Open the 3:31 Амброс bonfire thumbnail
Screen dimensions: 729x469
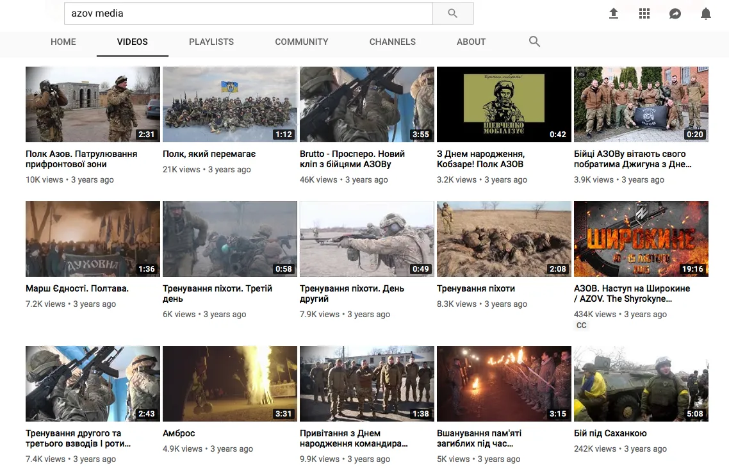click(x=230, y=384)
